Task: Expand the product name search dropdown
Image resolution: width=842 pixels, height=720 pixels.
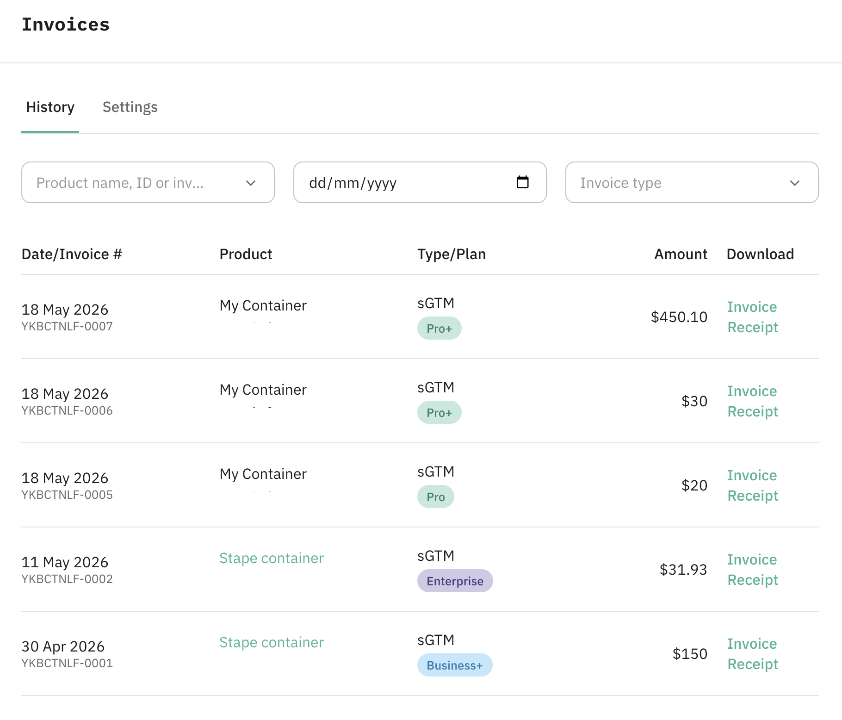Action: 148,182
